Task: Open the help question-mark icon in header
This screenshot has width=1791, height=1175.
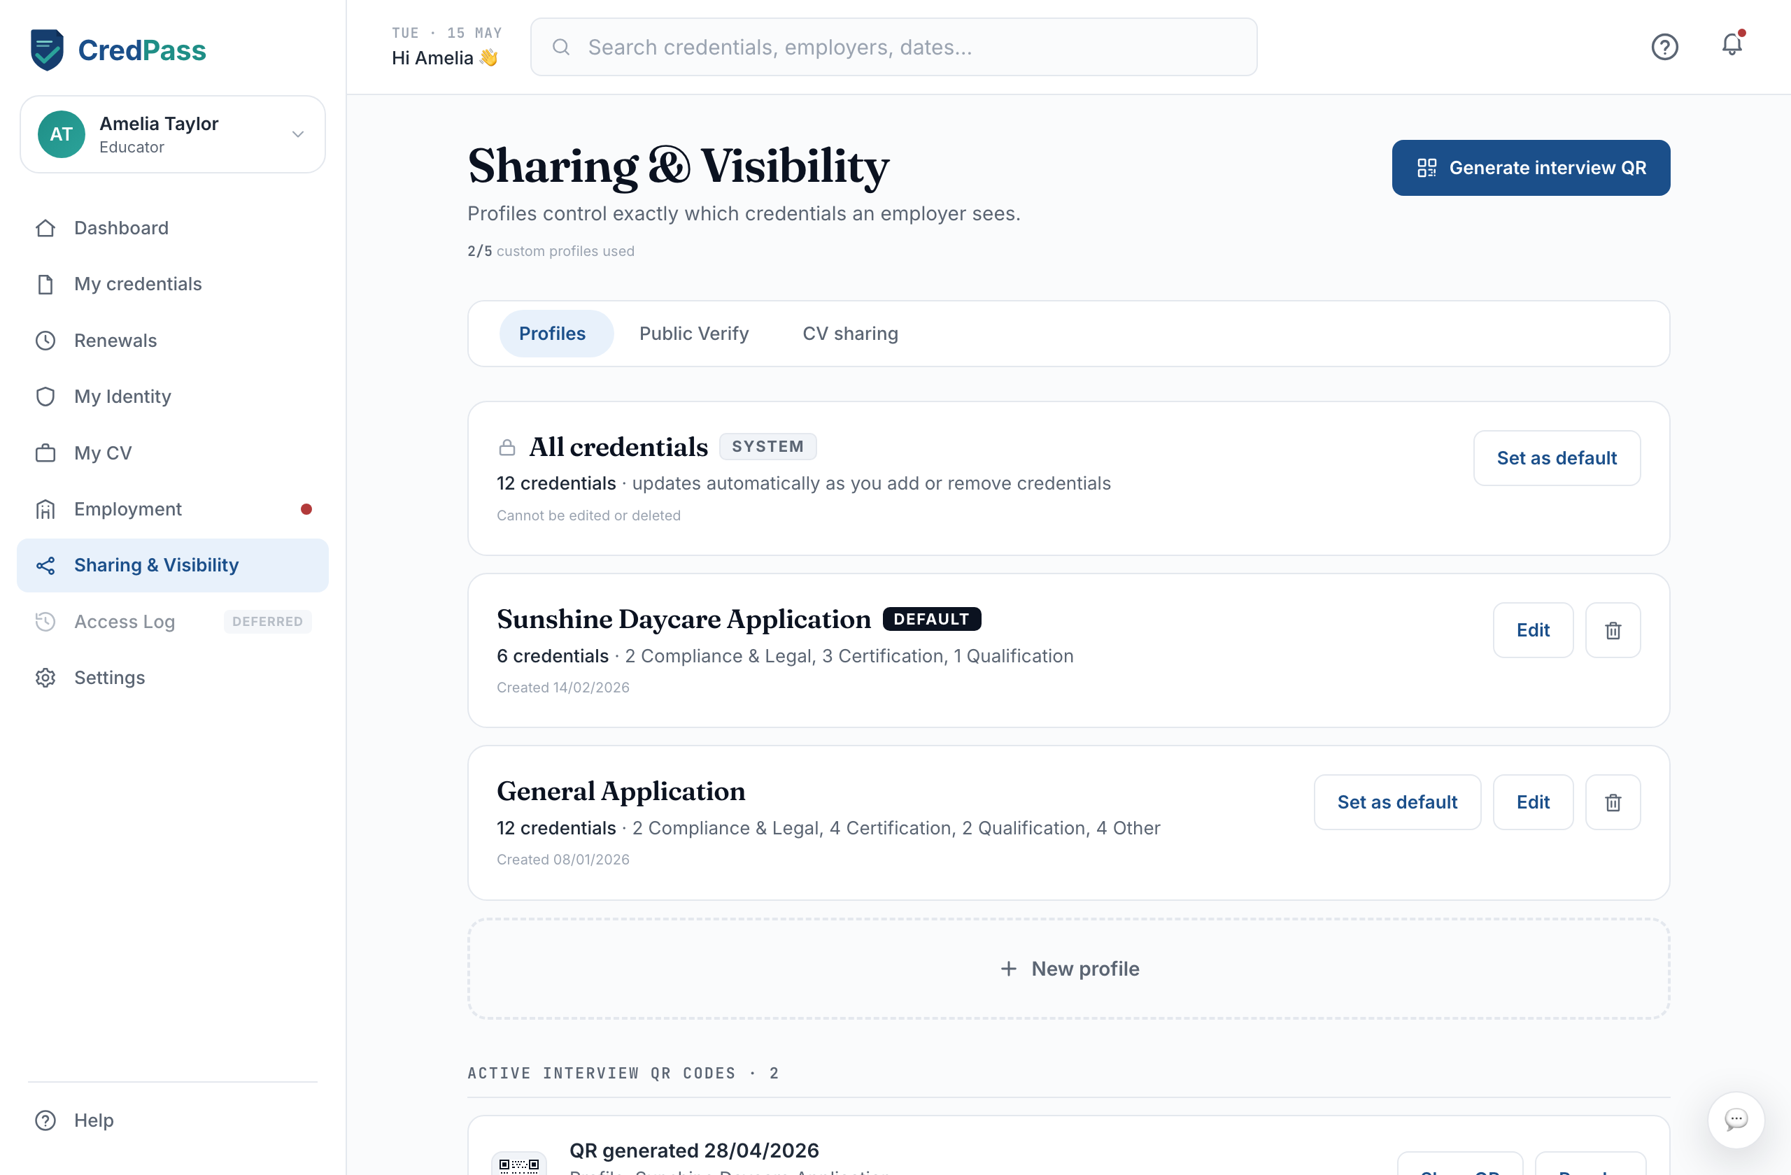Action: [x=1664, y=47]
